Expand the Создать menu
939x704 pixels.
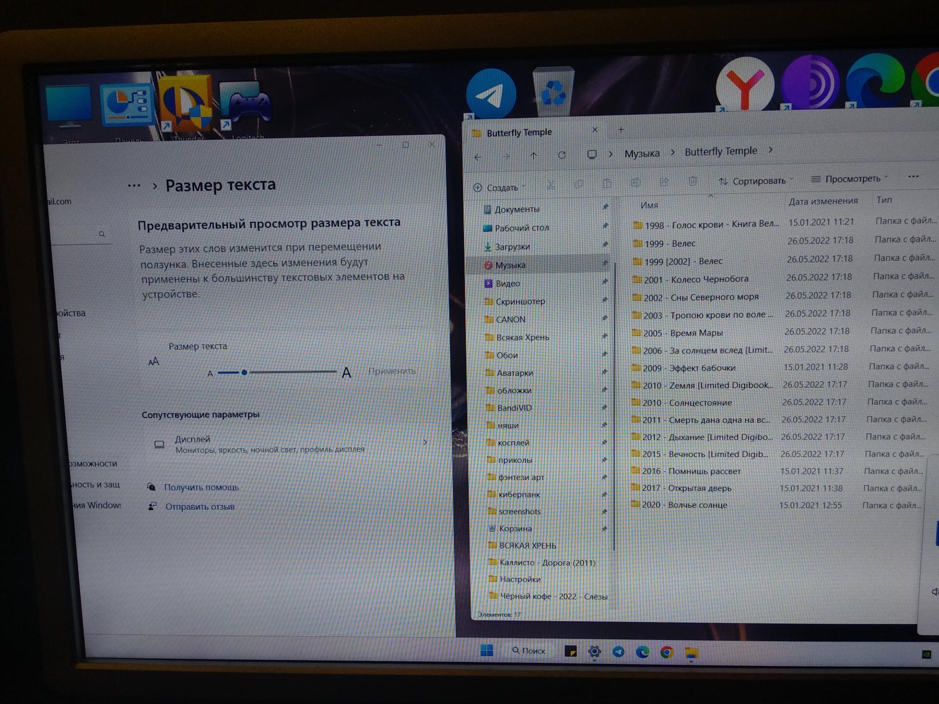(x=499, y=188)
